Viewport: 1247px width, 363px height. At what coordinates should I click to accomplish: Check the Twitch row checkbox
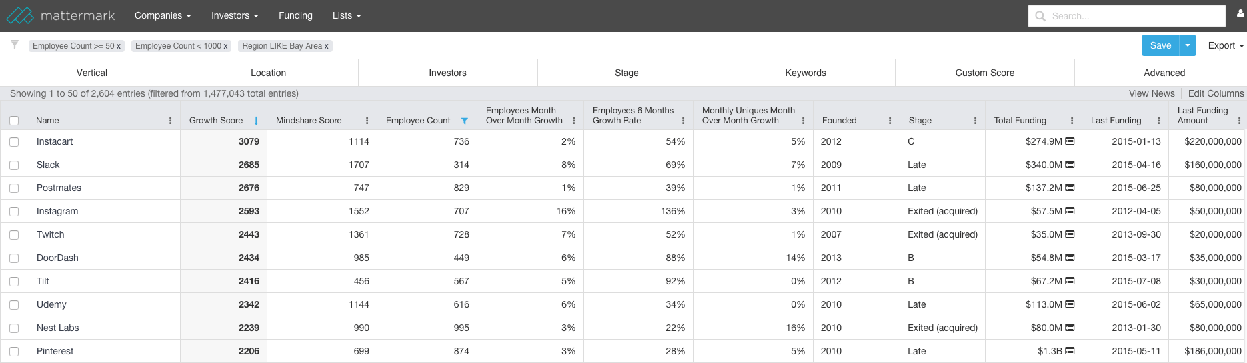(x=14, y=235)
